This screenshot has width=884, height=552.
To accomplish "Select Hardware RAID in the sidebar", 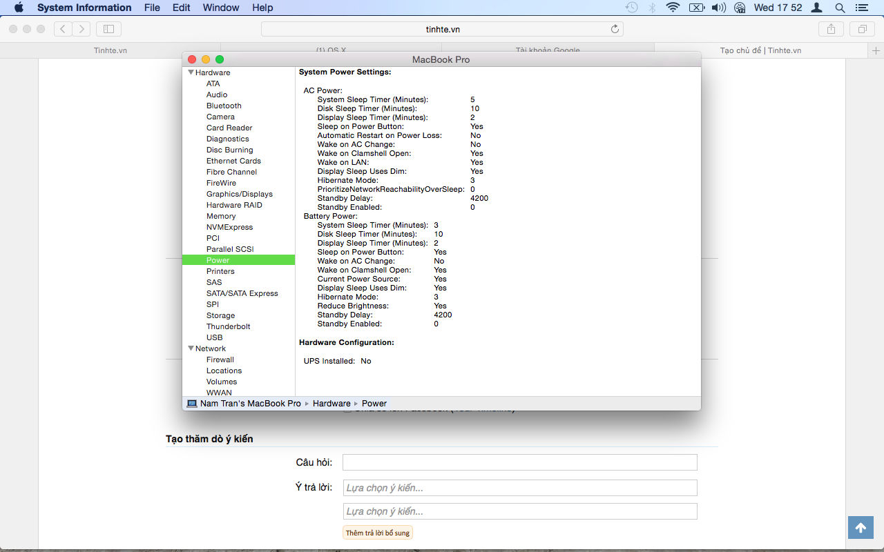I will tap(234, 205).
